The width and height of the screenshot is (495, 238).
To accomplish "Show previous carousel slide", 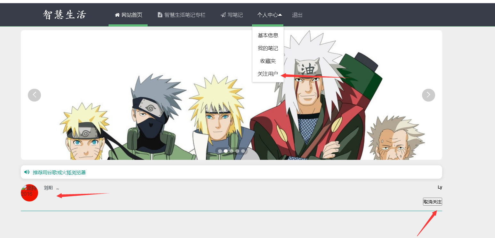I will pyautogui.click(x=34, y=95).
